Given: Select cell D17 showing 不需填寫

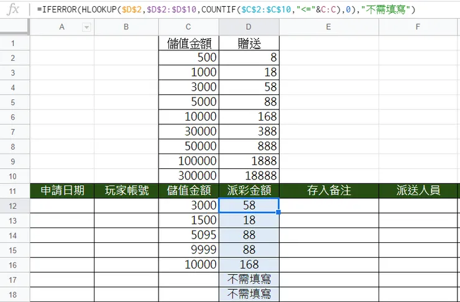Looking at the screenshot, I should (249, 280).
